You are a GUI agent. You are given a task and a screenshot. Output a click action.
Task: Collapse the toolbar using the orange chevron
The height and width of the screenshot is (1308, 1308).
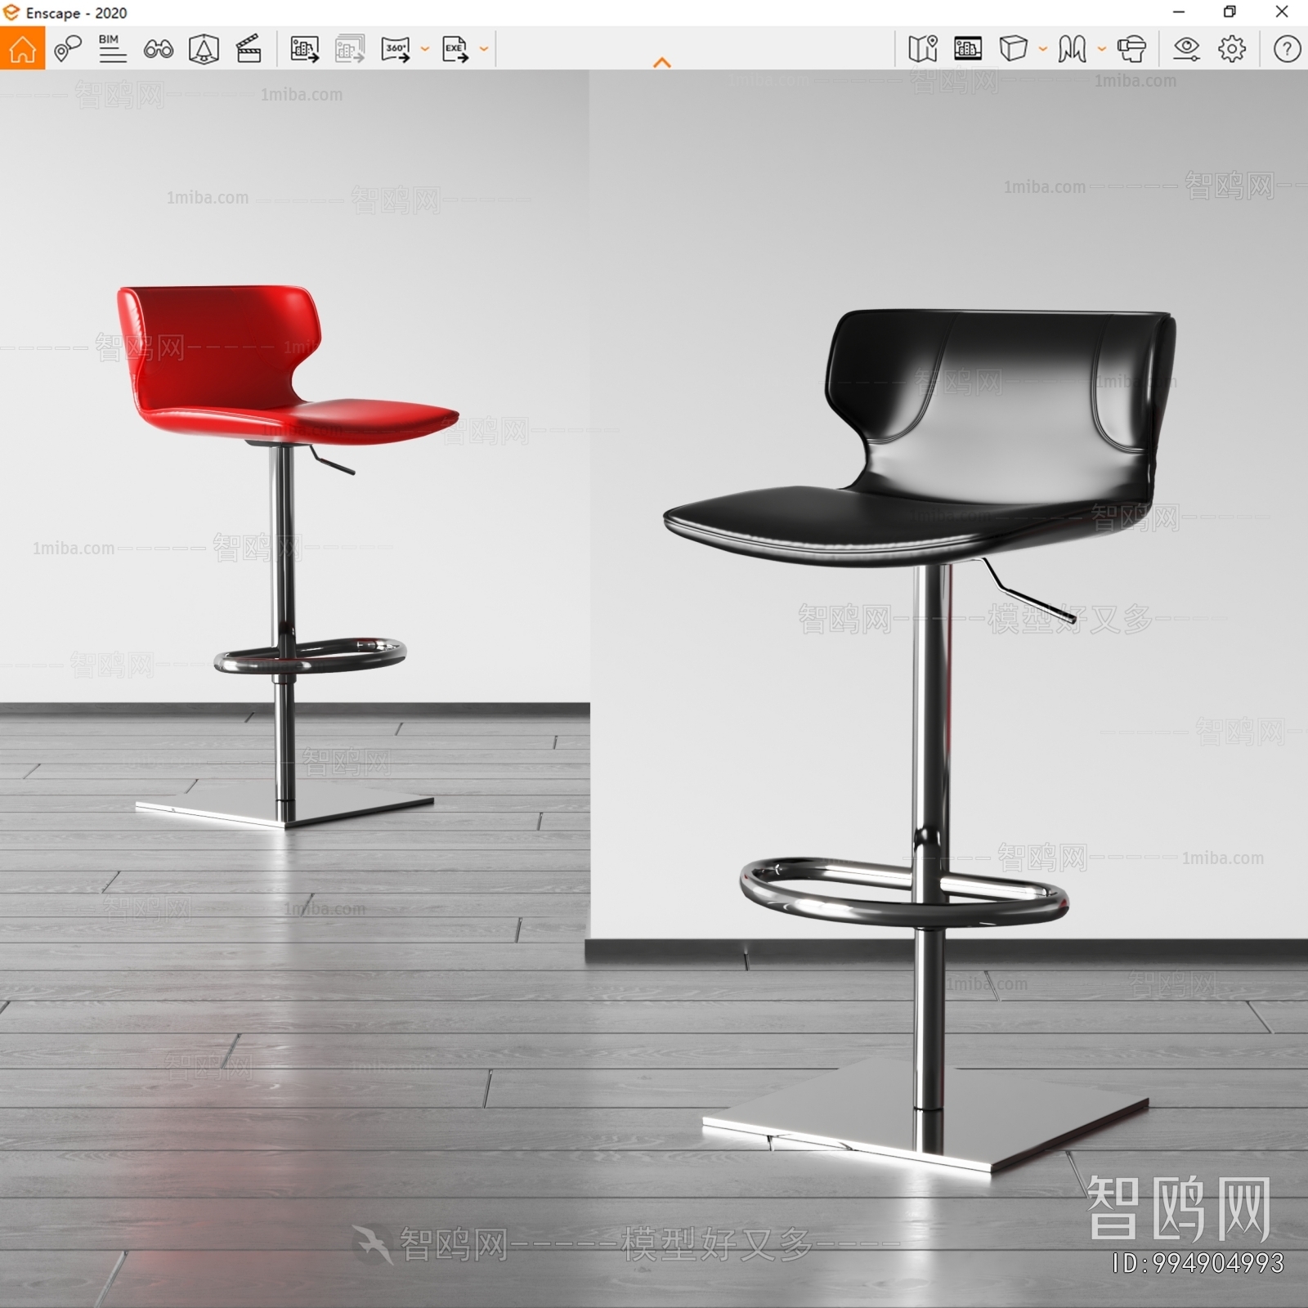point(662,63)
